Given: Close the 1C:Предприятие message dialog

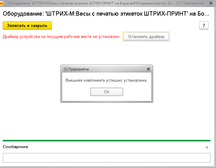Looking at the screenshot, I should point(148,69).
